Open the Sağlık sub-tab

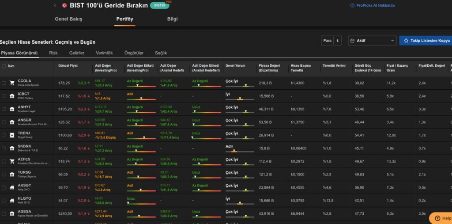pyautogui.click(x=161, y=53)
